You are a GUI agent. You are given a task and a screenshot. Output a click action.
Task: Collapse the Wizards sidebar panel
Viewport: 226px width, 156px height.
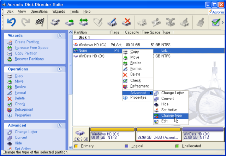click(60, 36)
